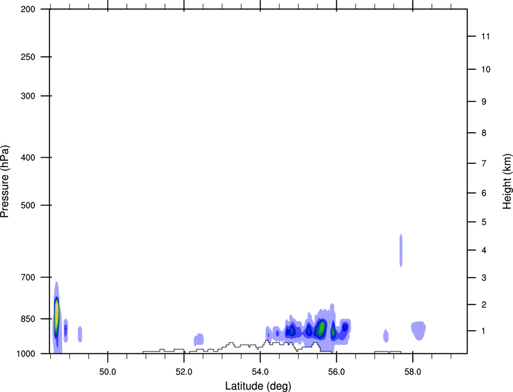
Task: Click the 5 km height label
Action: (484, 223)
